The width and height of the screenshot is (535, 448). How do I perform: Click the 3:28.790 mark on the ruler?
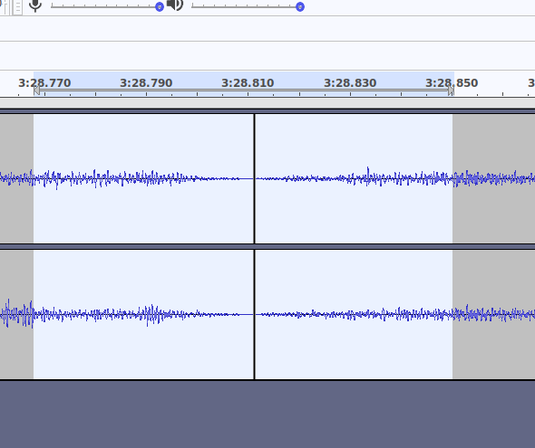[146, 82]
